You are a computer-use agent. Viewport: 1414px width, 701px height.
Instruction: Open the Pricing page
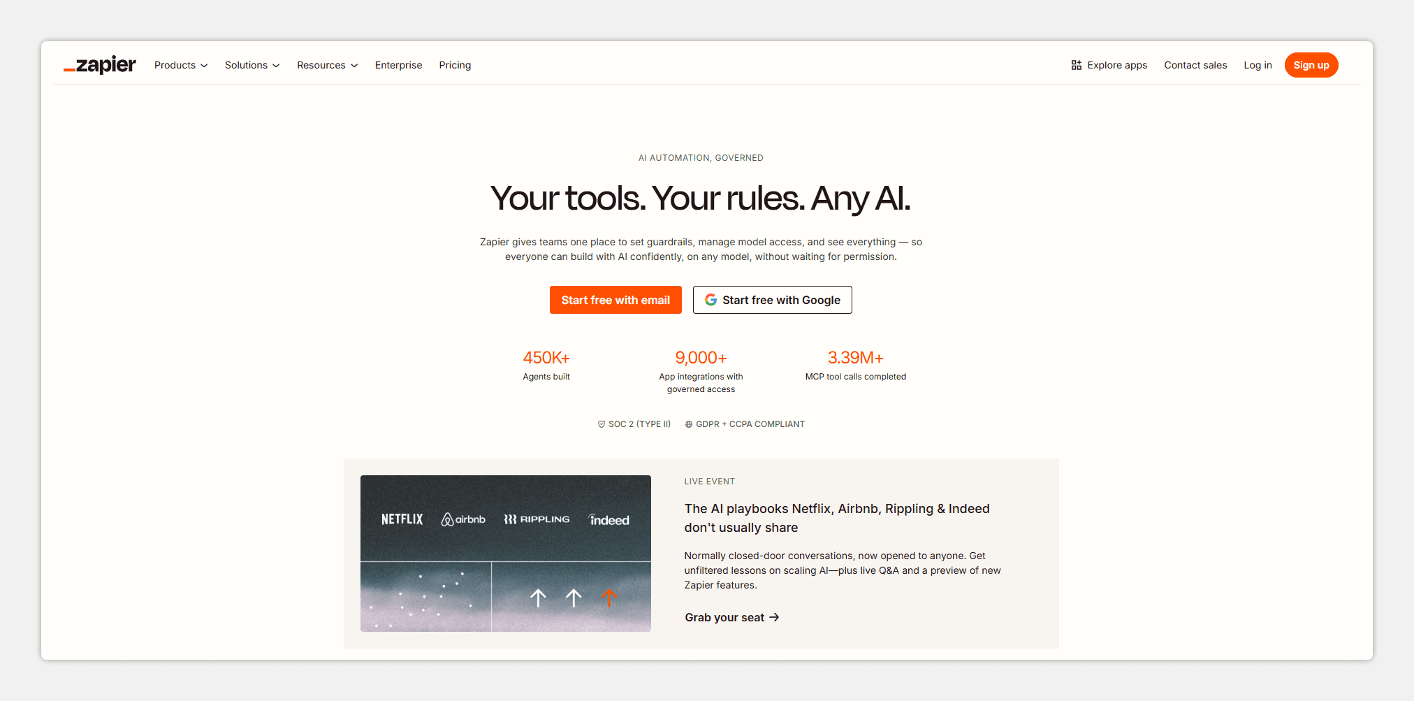pos(455,65)
